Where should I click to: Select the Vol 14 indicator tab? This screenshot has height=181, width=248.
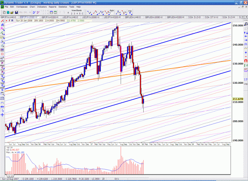tap(10, 176)
